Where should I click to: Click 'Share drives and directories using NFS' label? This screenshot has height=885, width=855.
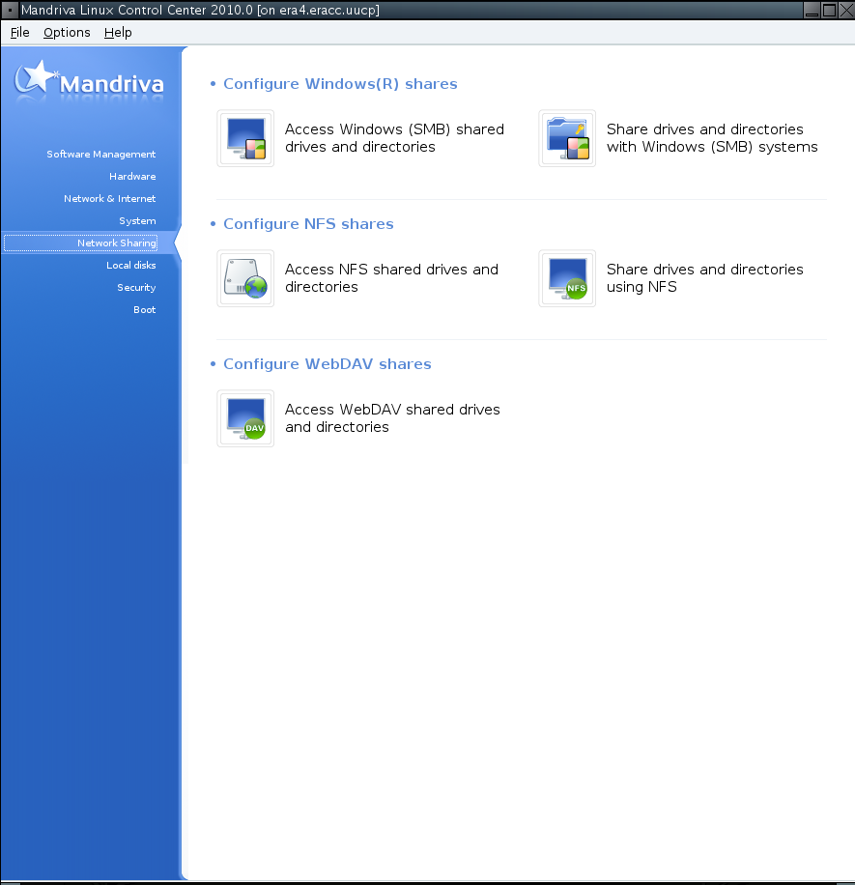pos(705,278)
